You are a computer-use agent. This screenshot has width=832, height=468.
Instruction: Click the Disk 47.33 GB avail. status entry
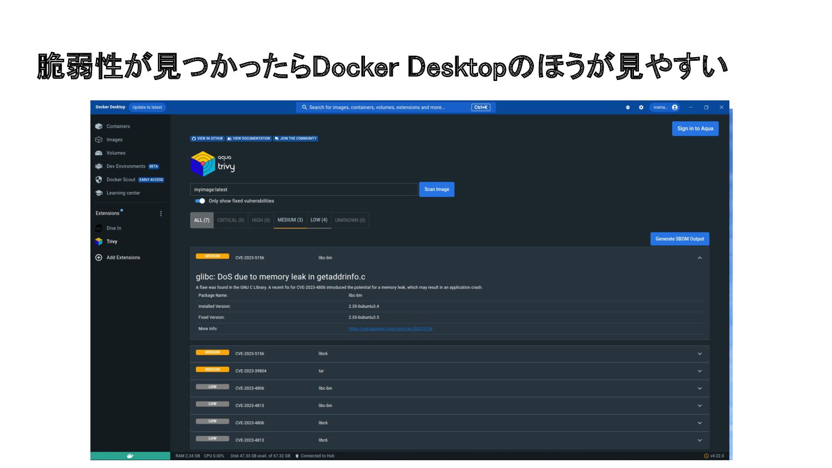click(x=260, y=456)
